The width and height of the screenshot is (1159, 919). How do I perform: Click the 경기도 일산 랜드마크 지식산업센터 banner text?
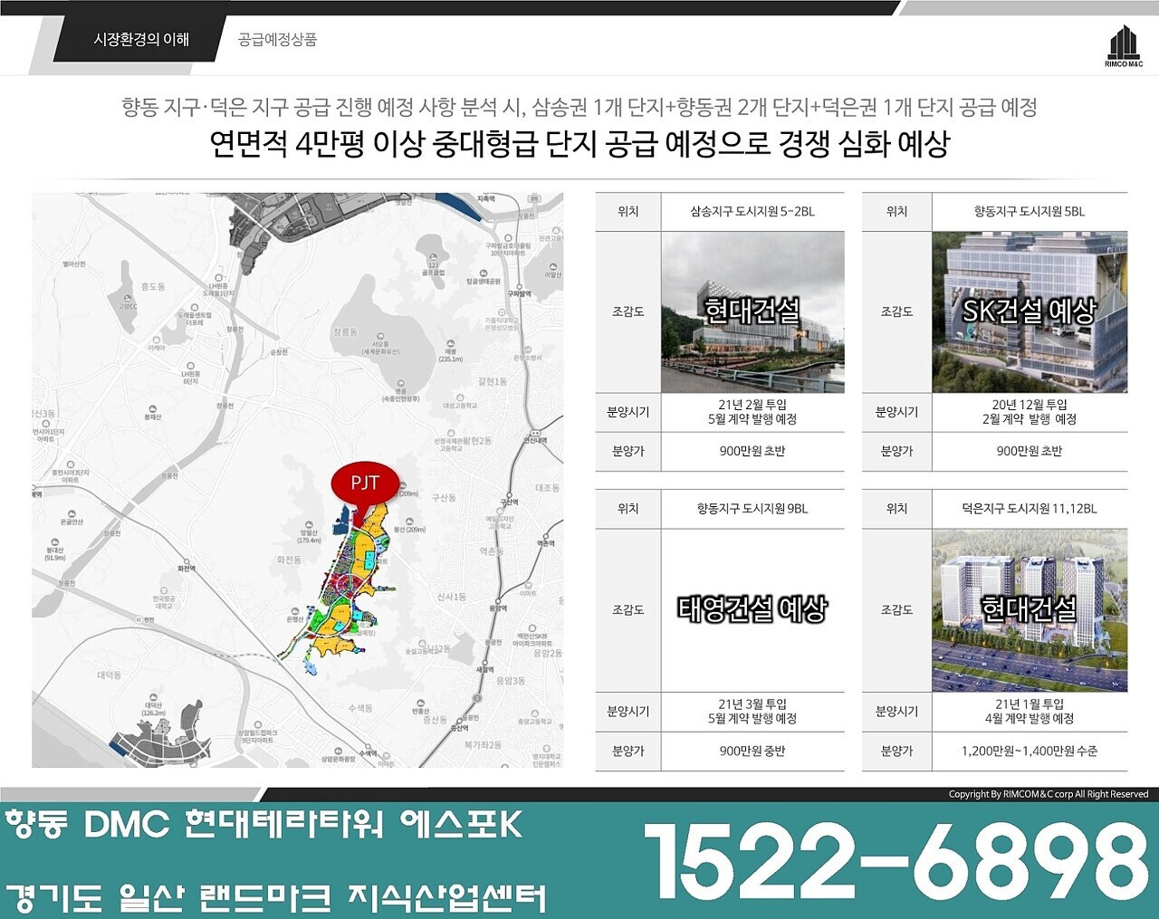[x=276, y=897]
